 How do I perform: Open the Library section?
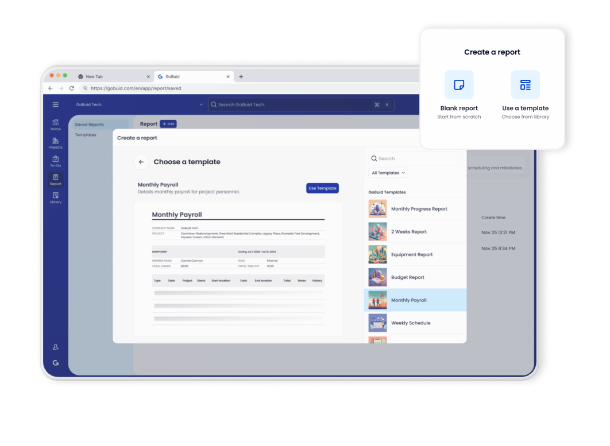point(55,198)
